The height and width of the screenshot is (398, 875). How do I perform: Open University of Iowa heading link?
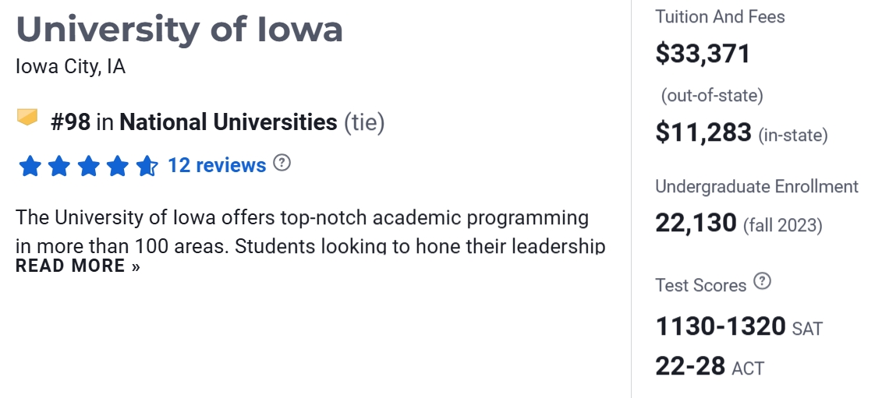pos(179,30)
